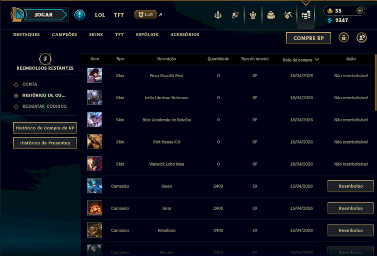Click the Descrição column header
The width and height of the screenshot is (377, 256).
tap(167, 59)
